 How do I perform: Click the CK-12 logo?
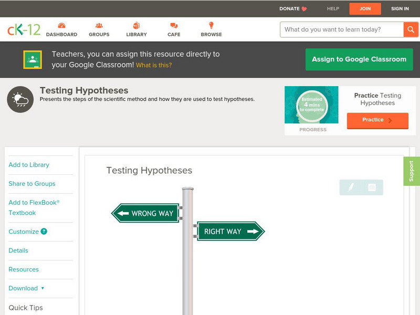[24, 29]
